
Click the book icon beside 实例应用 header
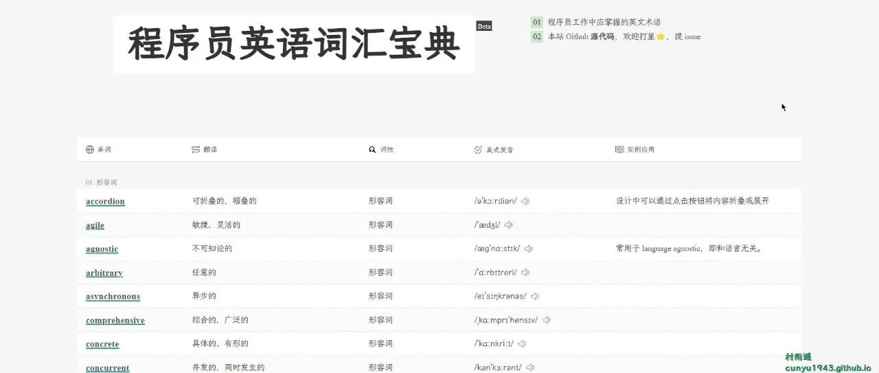(x=619, y=149)
